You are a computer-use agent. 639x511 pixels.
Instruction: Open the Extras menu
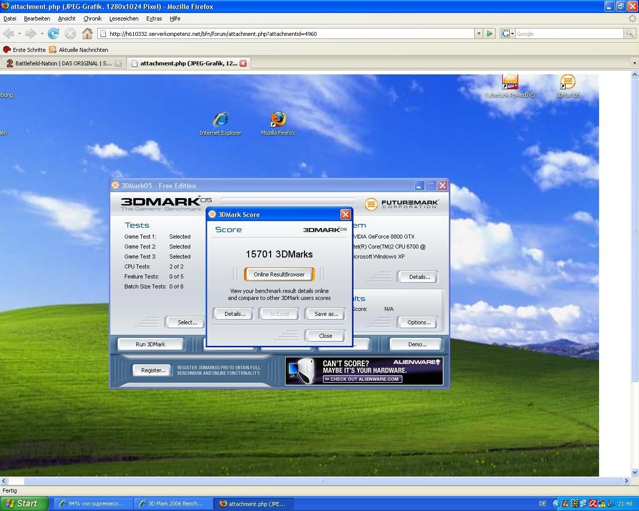154,18
